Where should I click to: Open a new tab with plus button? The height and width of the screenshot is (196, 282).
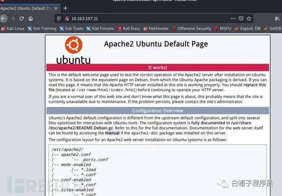coord(65,8)
